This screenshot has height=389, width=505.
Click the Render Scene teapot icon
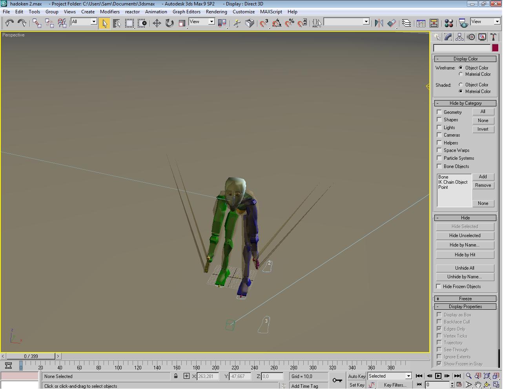click(463, 23)
